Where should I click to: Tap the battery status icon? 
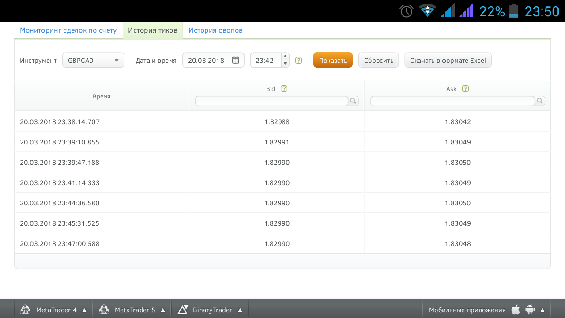tap(514, 11)
